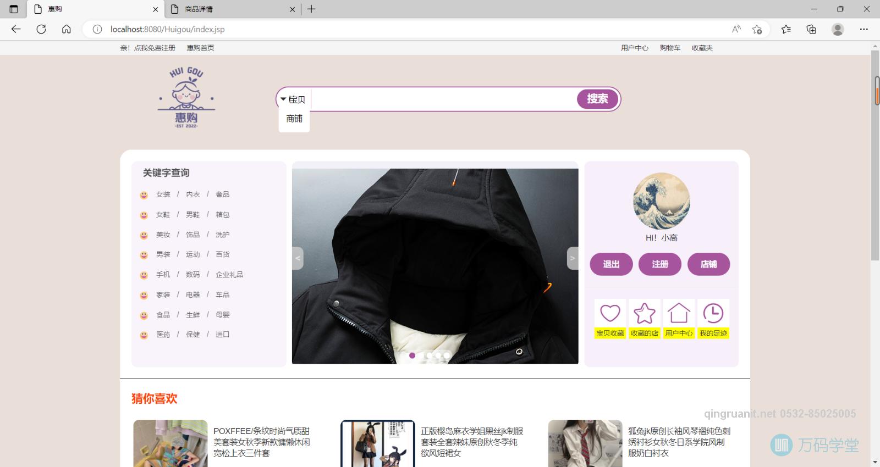Select keyword 生鲜
Viewport: 880px width, 467px height.
coord(193,315)
